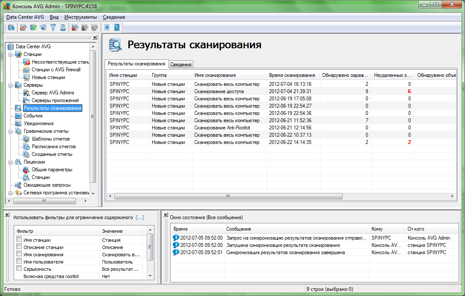Close the filters panel
This screenshot has height=296, width=465.
tap(7, 215)
